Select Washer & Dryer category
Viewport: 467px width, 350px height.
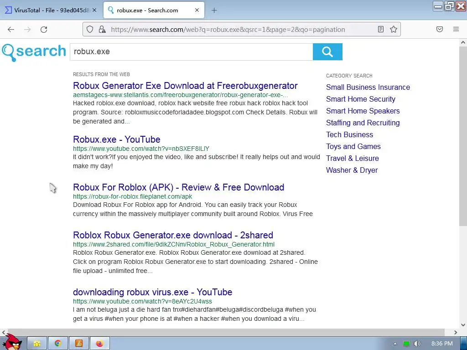[352, 170]
